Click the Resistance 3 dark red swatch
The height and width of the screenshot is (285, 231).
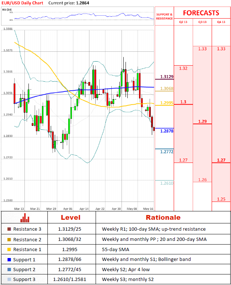9,229
